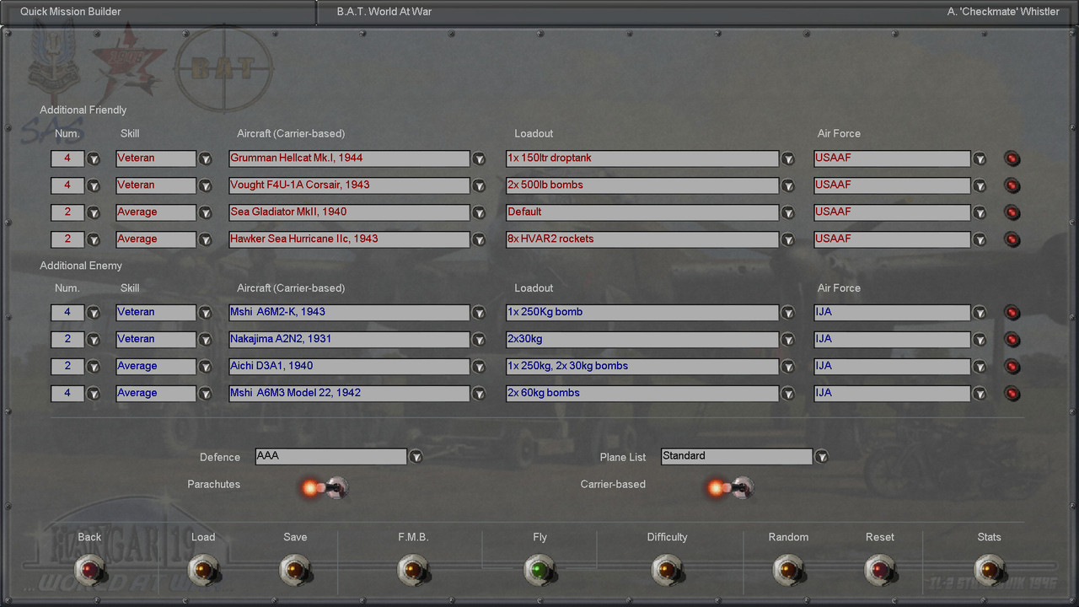Expand the aircraft dropdown for Mshi A6M3 Model 22

click(x=479, y=394)
